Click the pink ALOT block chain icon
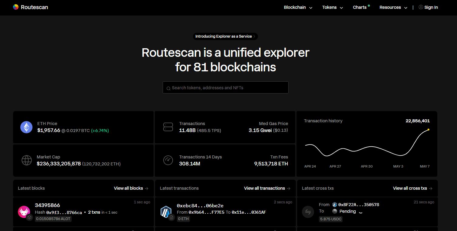The width and height of the screenshot is (457, 231). [x=24, y=212]
